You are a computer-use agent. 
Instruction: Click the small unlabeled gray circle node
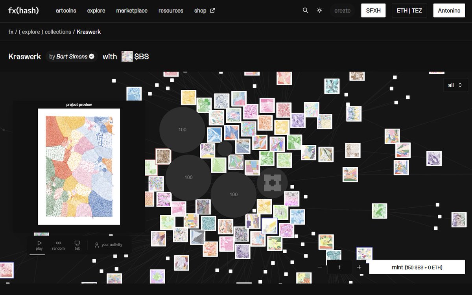225,149
